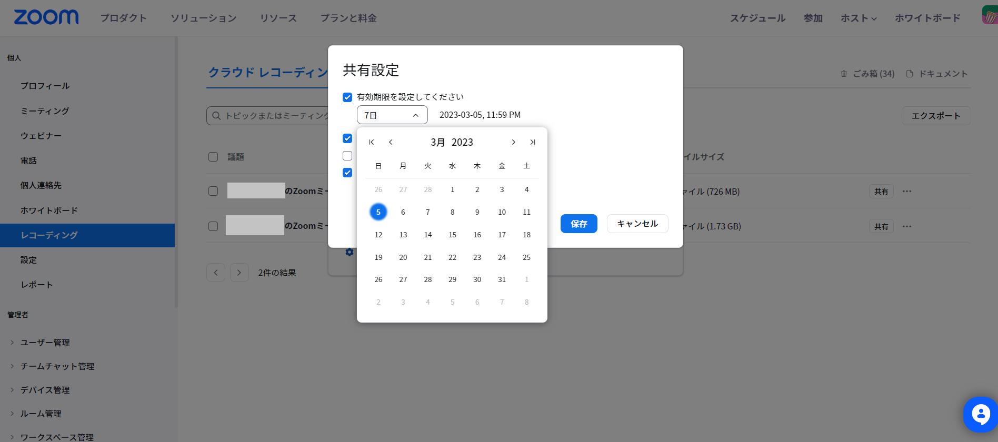Uncheck 有効期限を設定してください checkbox
The height and width of the screenshot is (442, 998).
point(347,97)
